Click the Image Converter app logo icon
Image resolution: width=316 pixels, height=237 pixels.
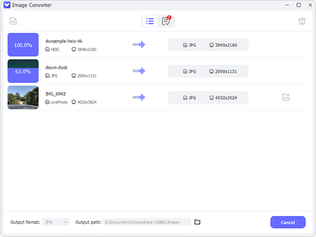[7, 5]
